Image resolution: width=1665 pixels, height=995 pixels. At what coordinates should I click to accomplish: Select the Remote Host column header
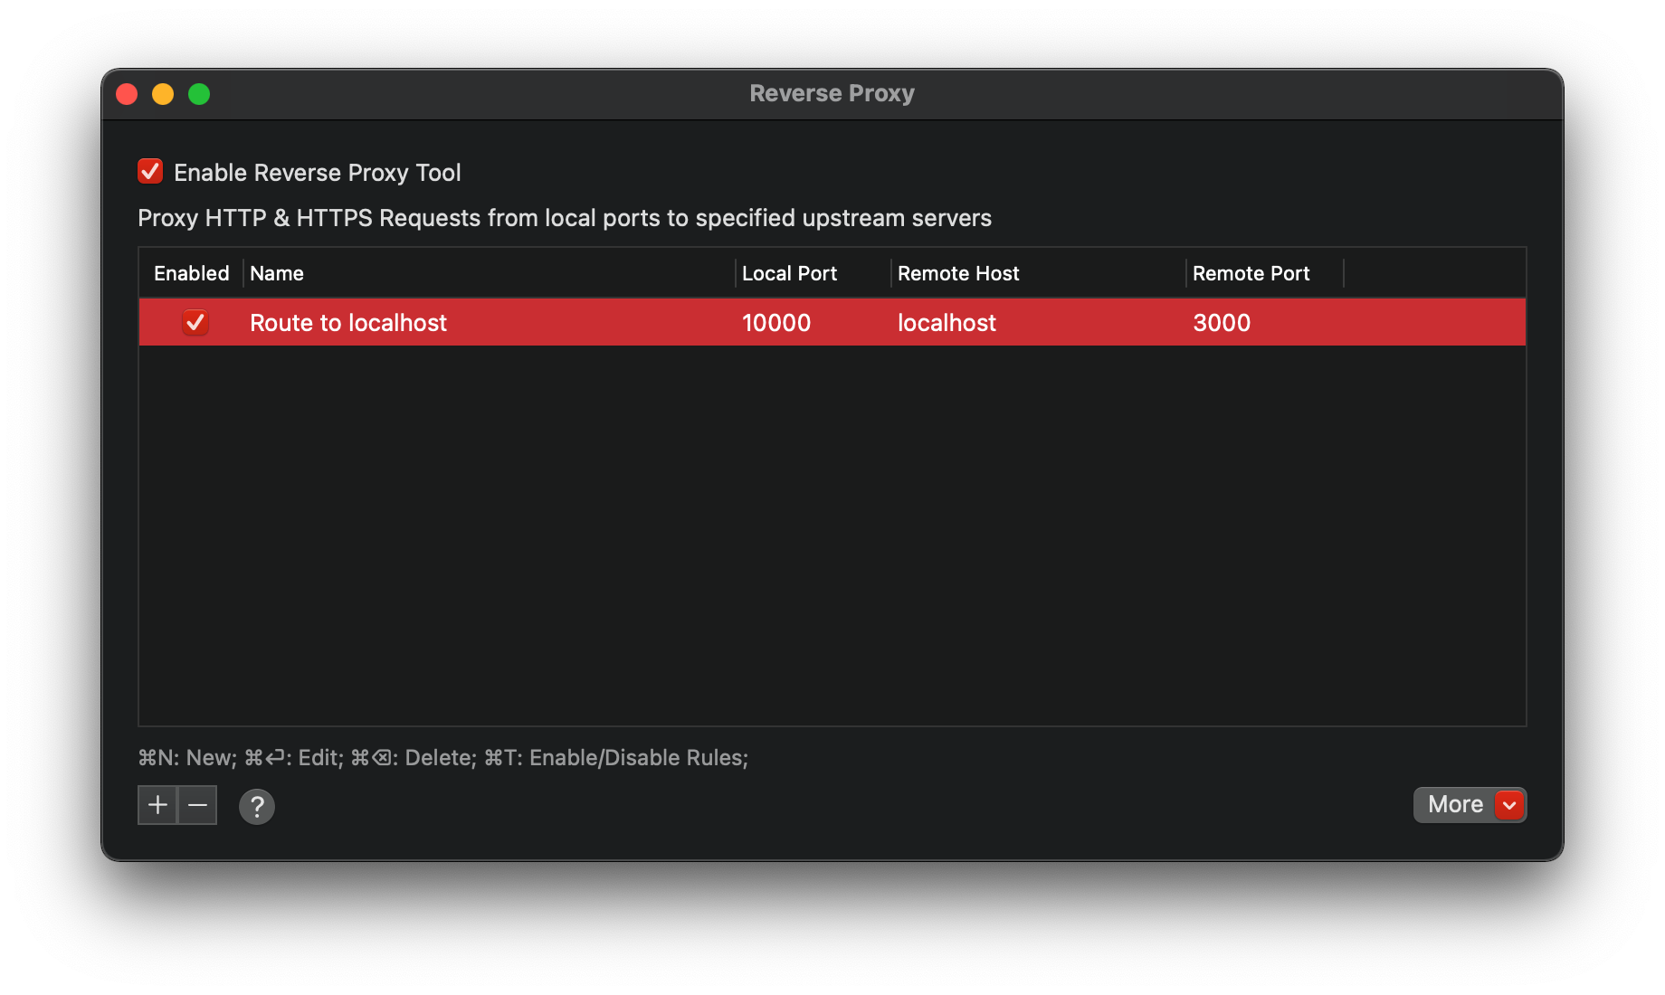(957, 272)
